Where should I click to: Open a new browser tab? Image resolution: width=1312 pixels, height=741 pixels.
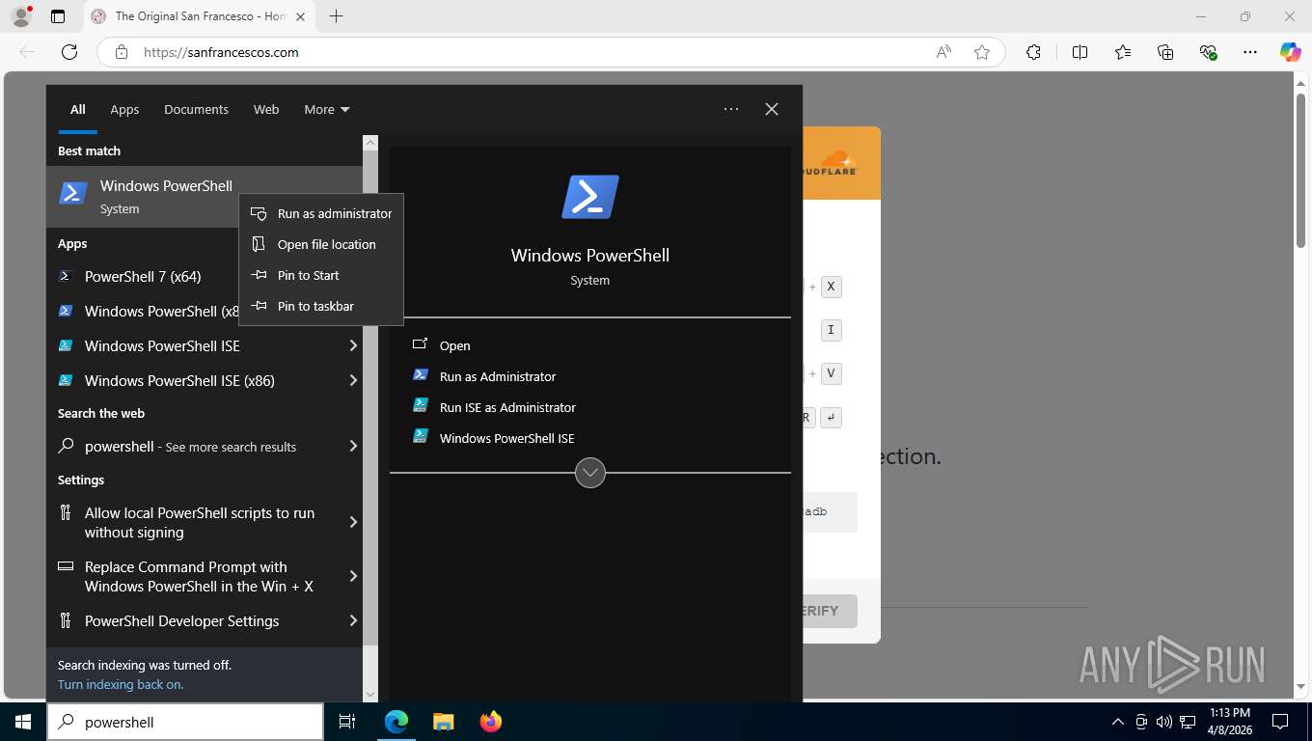336,16
